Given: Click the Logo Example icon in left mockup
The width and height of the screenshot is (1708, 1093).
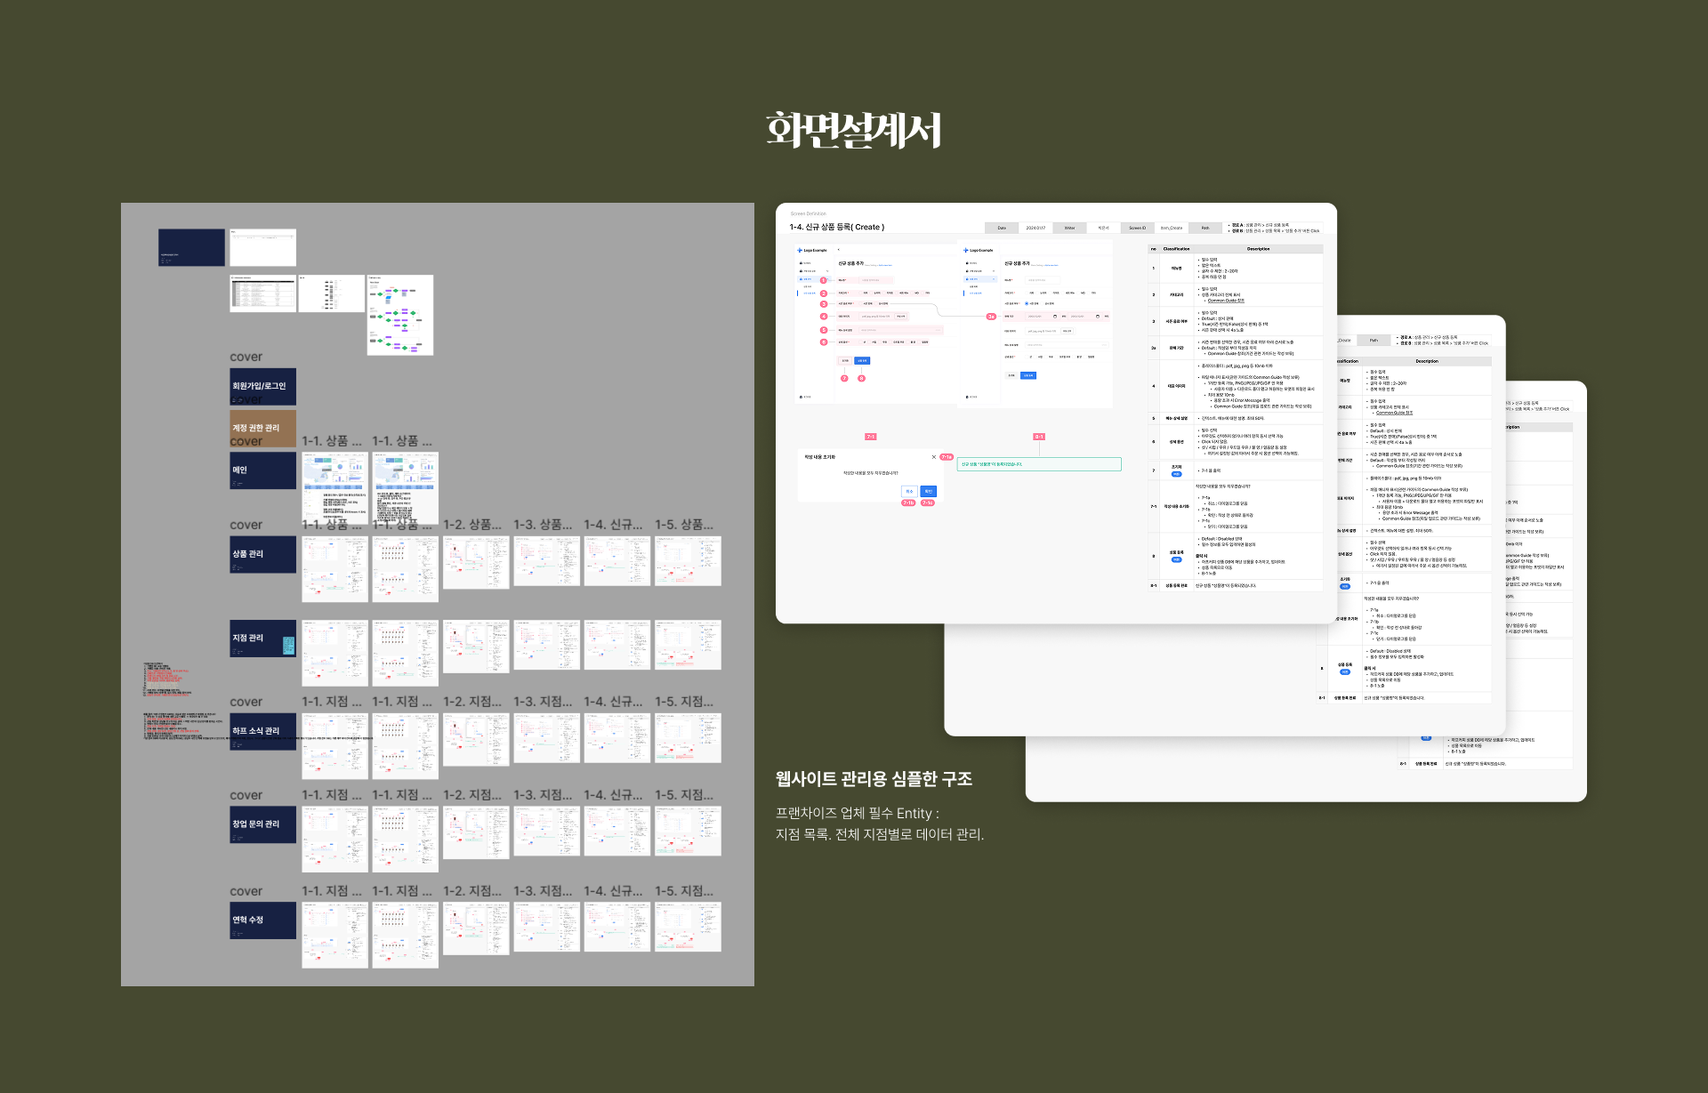Looking at the screenshot, I should [x=800, y=250].
